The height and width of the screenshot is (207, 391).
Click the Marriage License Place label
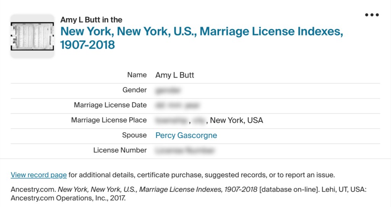pyautogui.click(x=109, y=120)
